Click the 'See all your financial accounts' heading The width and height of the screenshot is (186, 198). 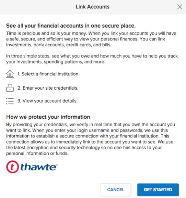click(x=71, y=26)
